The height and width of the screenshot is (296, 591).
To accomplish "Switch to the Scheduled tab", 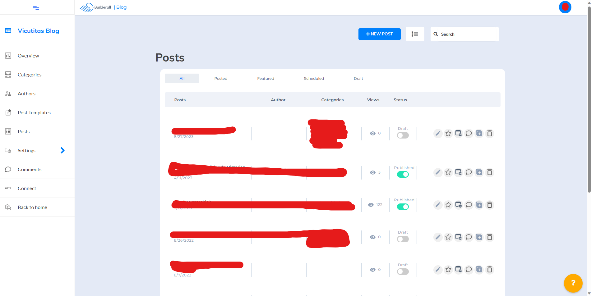I will coord(314,79).
